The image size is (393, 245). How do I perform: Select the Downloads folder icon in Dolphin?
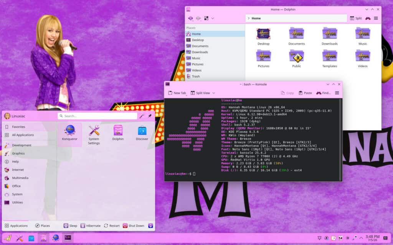(x=330, y=34)
